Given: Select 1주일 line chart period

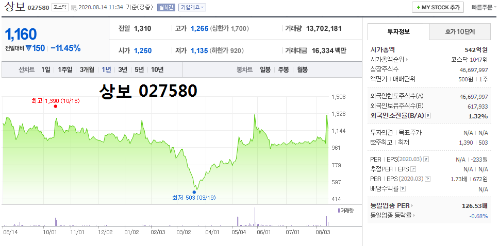Looking at the screenshot, I should [x=65, y=69].
